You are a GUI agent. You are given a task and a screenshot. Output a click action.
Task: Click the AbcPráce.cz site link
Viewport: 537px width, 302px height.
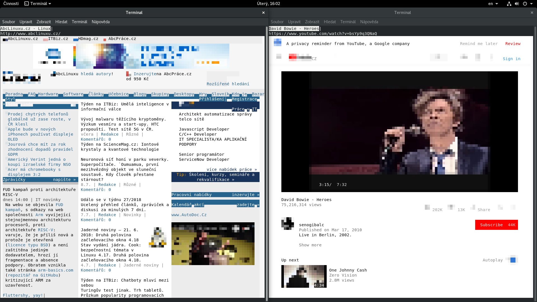click(x=122, y=39)
